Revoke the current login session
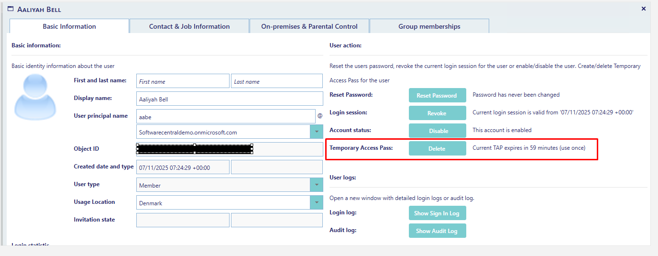This screenshot has height=256, width=658. click(437, 113)
